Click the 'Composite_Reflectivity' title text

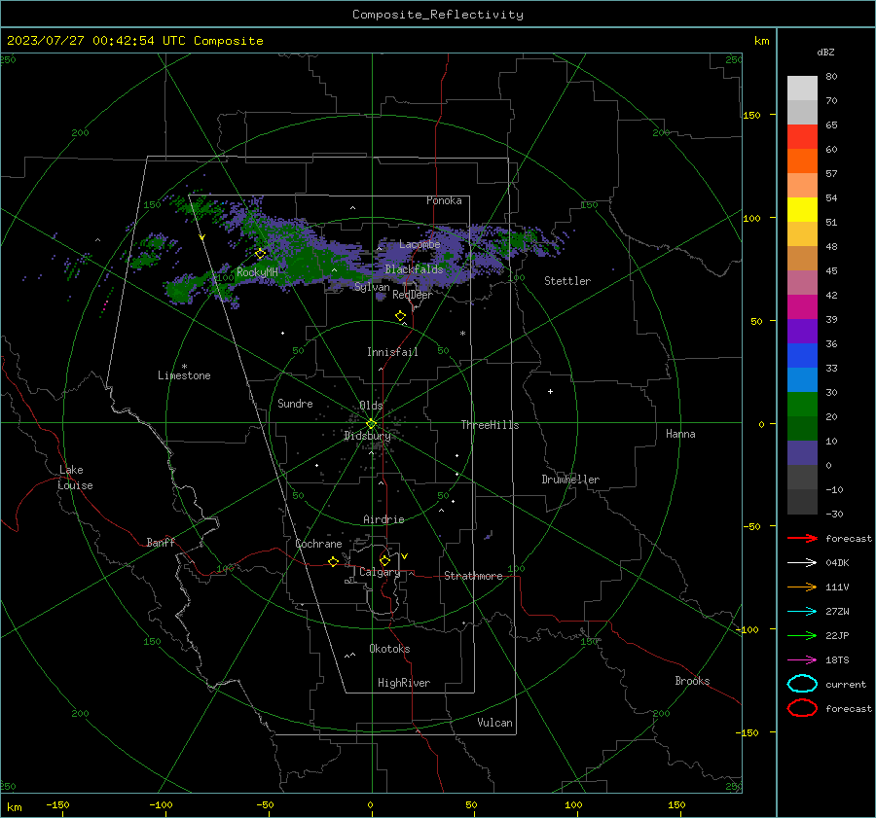pos(438,15)
